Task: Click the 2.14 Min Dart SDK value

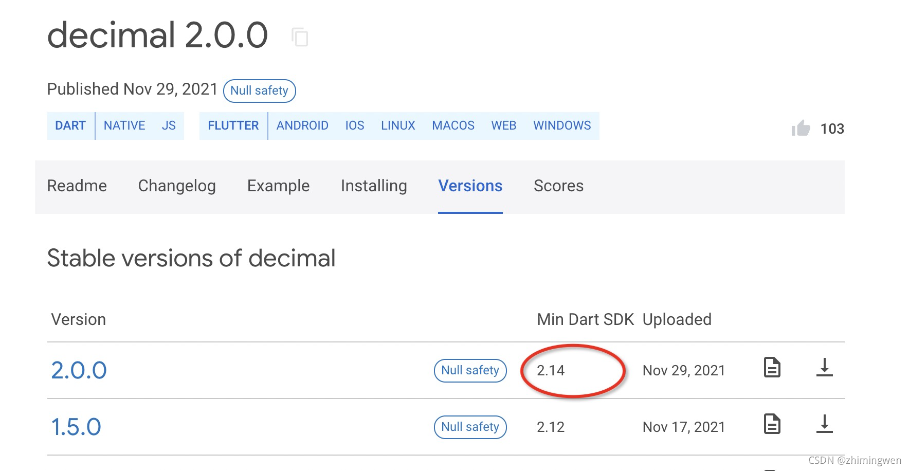Action: point(551,370)
